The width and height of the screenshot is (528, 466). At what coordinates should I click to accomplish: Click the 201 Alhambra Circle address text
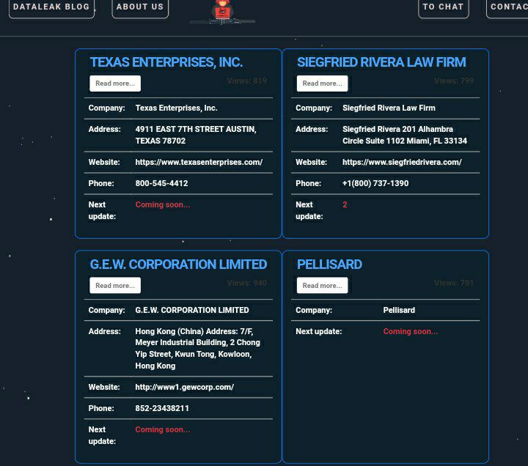coord(405,135)
